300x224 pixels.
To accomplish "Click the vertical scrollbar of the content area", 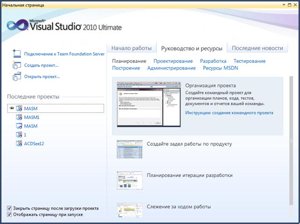I will (x=291, y=141).
